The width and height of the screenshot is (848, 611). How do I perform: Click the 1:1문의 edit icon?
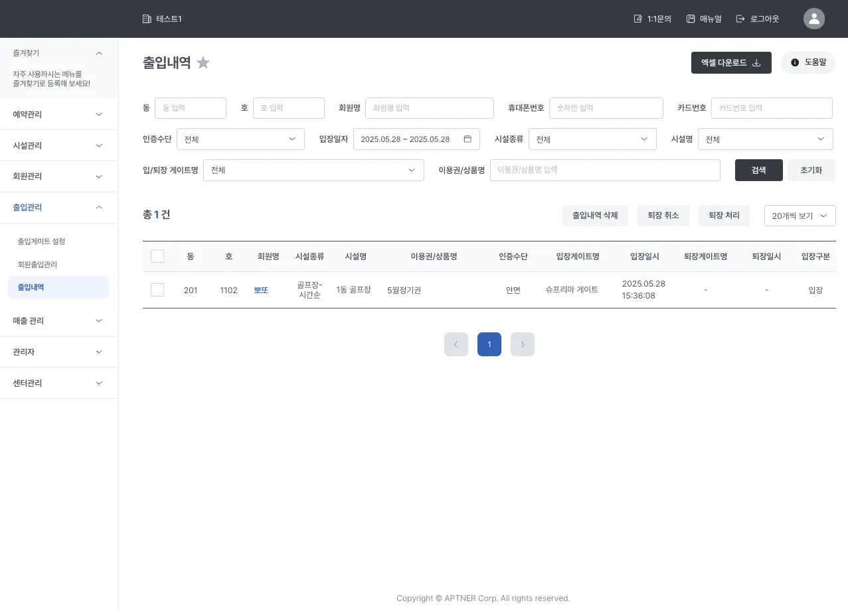click(638, 19)
